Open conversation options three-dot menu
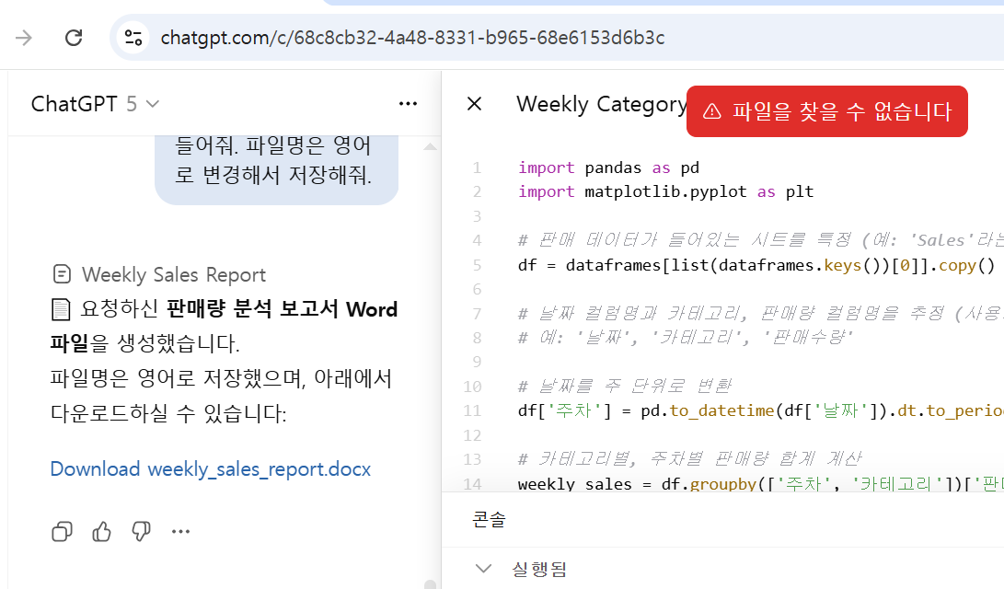Image resolution: width=1004 pixels, height=589 pixels. pyautogui.click(x=408, y=104)
